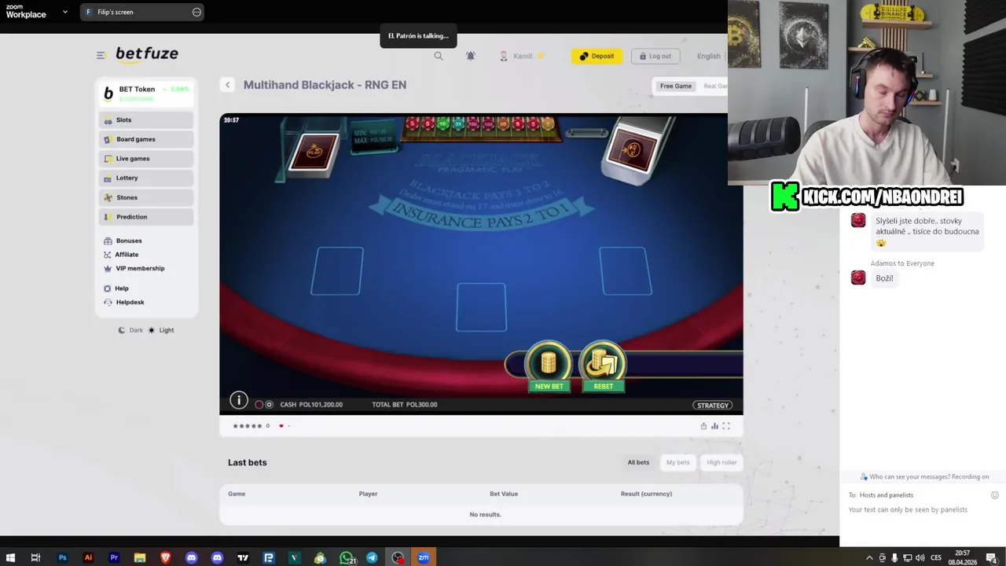Open game info 'i' icon
The height and width of the screenshot is (566, 1006).
point(239,400)
